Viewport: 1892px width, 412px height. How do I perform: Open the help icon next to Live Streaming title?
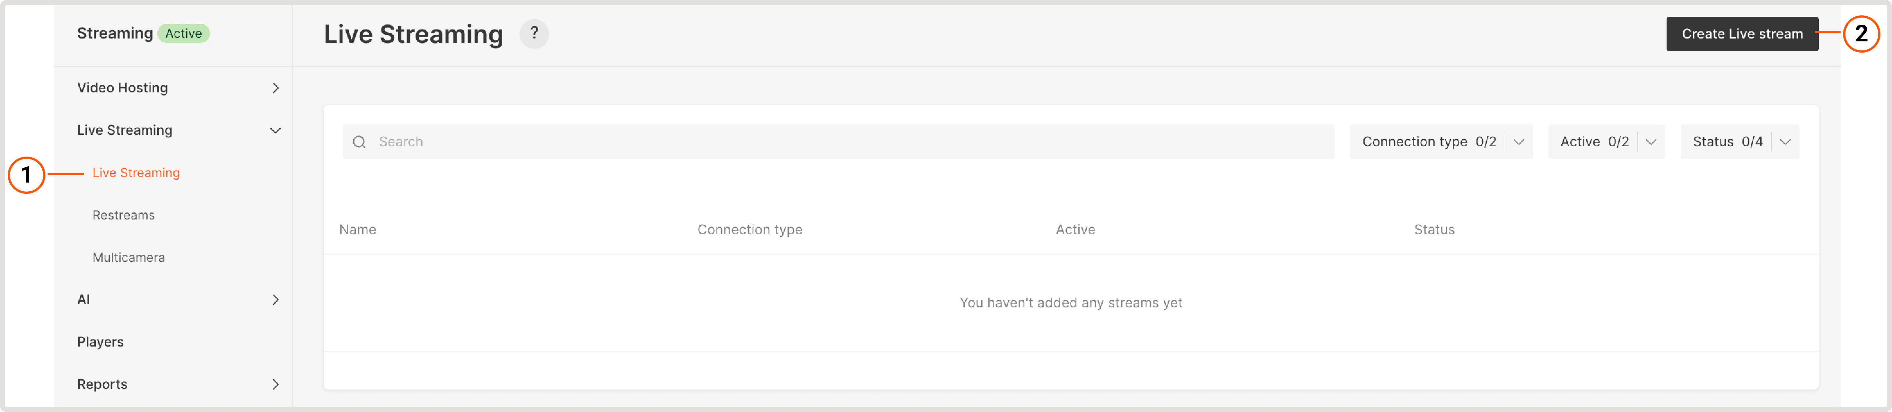[534, 34]
